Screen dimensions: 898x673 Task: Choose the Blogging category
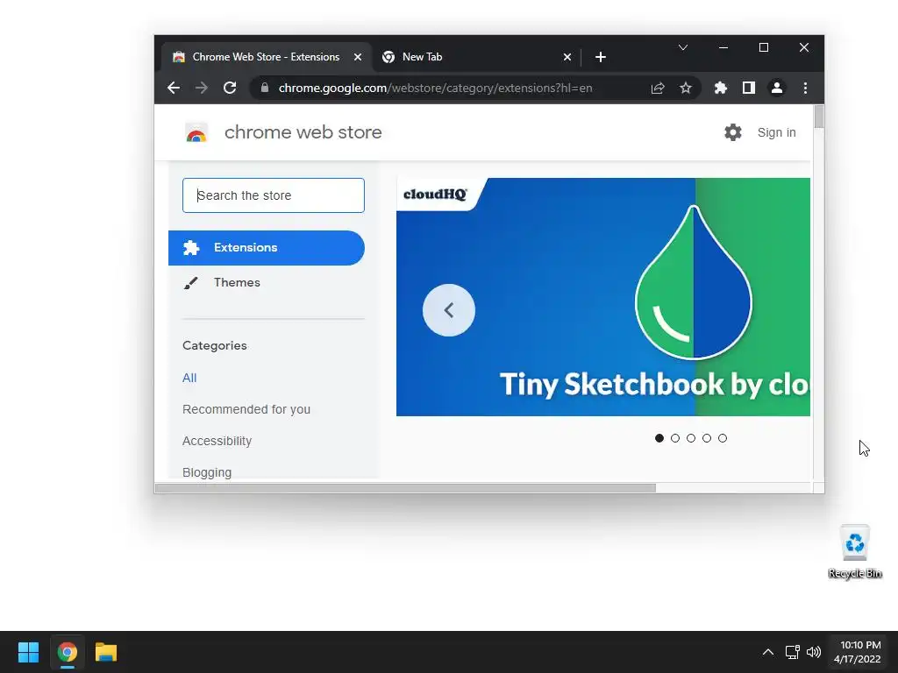pyautogui.click(x=207, y=472)
